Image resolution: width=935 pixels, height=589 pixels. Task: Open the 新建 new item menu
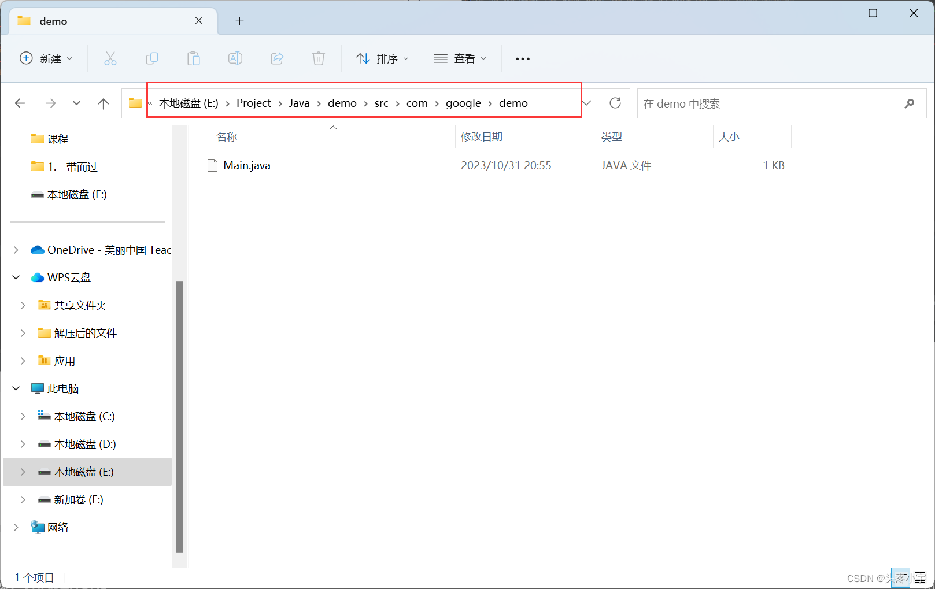[x=46, y=58]
